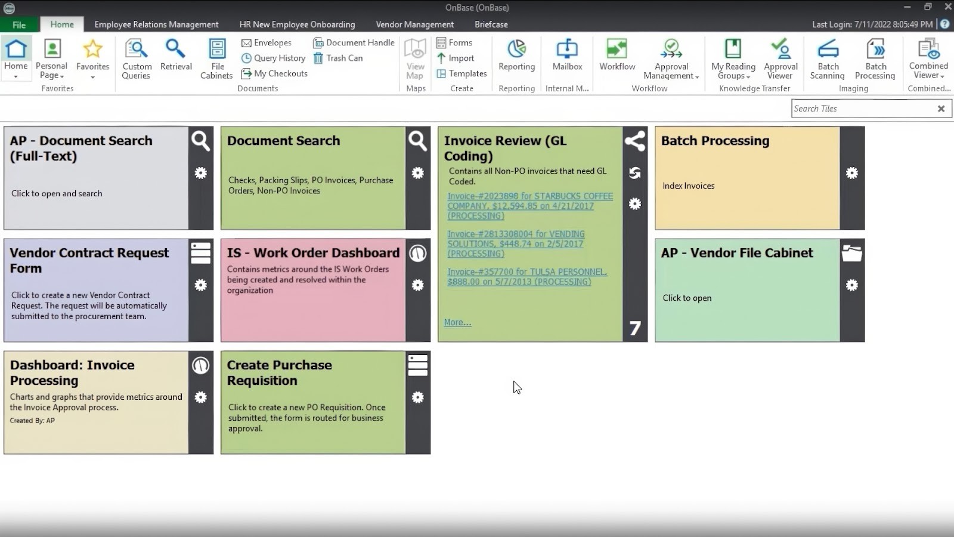This screenshot has width=954, height=537.
Task: Switch to the Vendor Management ribbon tab
Action: 414,24
